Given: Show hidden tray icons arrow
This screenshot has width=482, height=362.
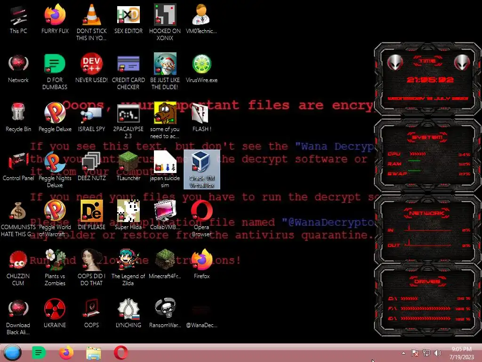Looking at the screenshot, I should [x=403, y=353].
